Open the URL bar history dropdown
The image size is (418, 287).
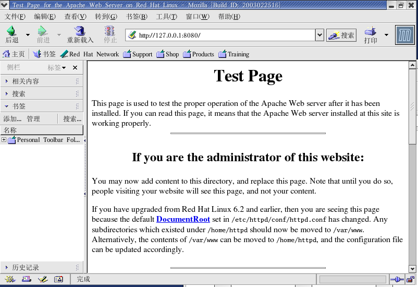[x=319, y=35]
